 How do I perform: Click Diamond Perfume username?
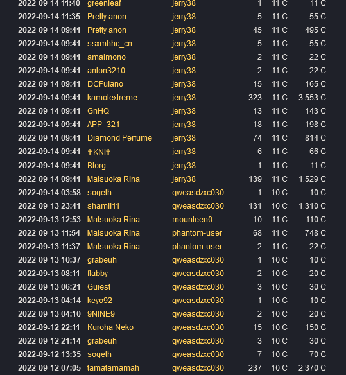[x=119, y=138]
